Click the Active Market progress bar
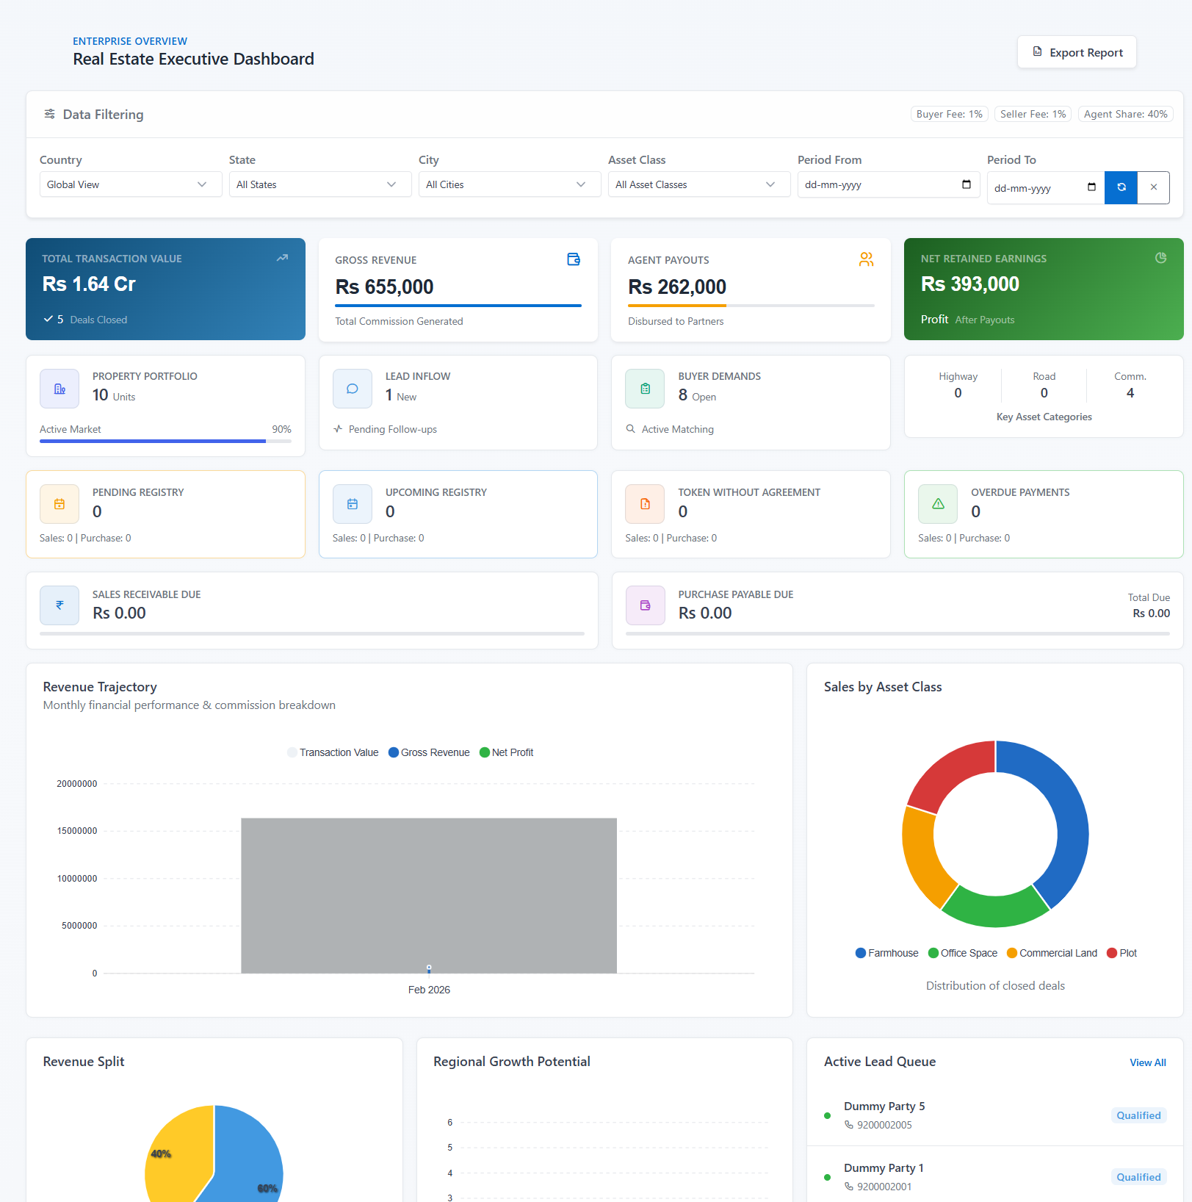The height and width of the screenshot is (1202, 1192). pos(165,441)
